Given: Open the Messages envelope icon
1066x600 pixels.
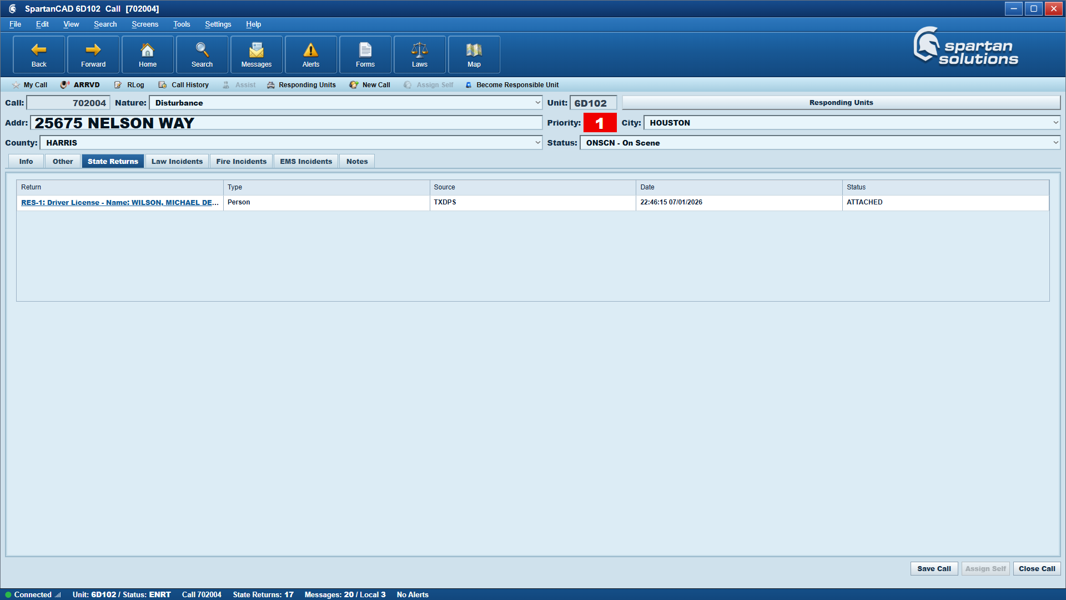Looking at the screenshot, I should (257, 54).
